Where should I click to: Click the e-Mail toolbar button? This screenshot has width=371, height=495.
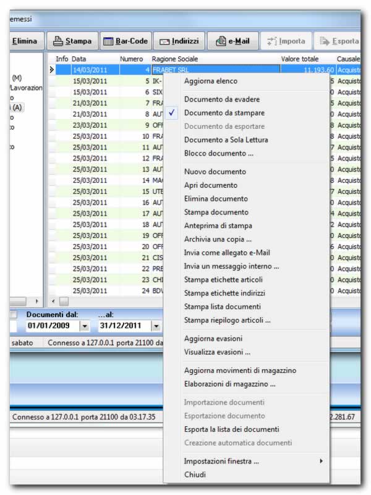[232, 42]
